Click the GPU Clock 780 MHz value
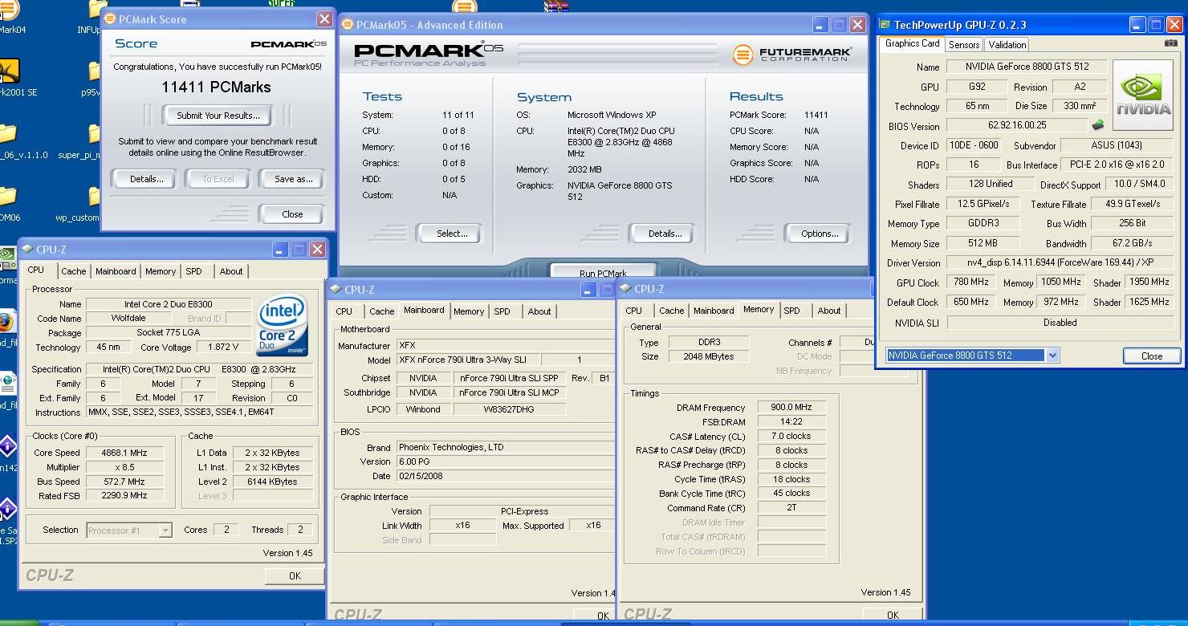Screen dimensions: 1188x626 (970, 282)
